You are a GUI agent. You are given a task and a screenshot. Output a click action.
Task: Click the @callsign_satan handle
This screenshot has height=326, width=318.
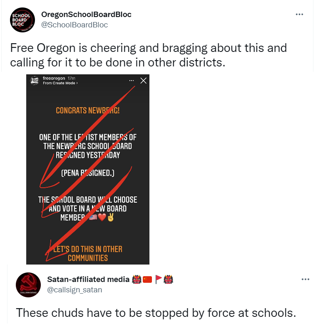pos(75,289)
